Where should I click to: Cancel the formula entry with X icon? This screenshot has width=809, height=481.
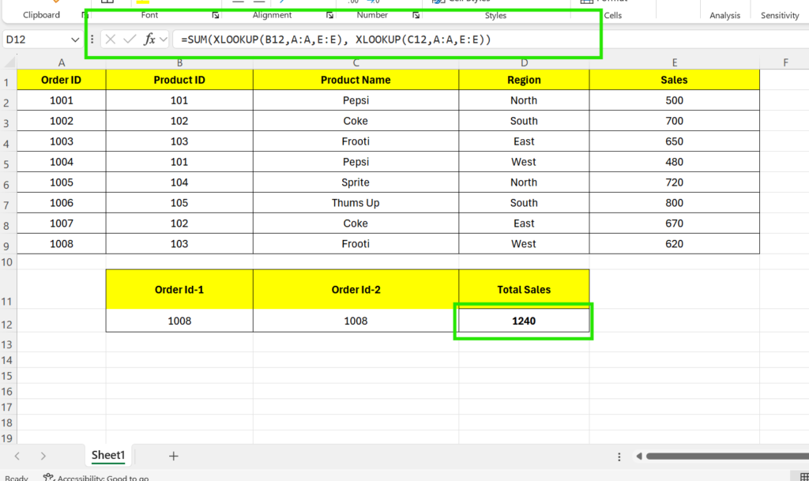pos(111,39)
